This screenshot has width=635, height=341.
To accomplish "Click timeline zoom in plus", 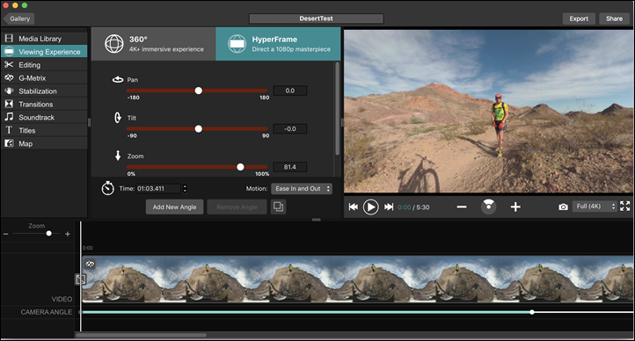I will [68, 234].
